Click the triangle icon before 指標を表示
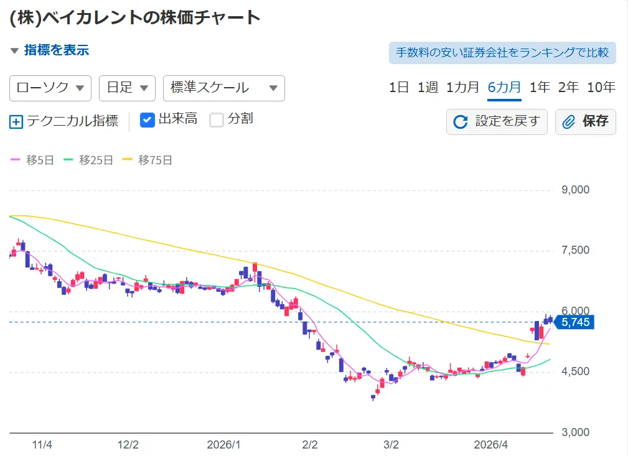628x456 pixels. click(14, 51)
